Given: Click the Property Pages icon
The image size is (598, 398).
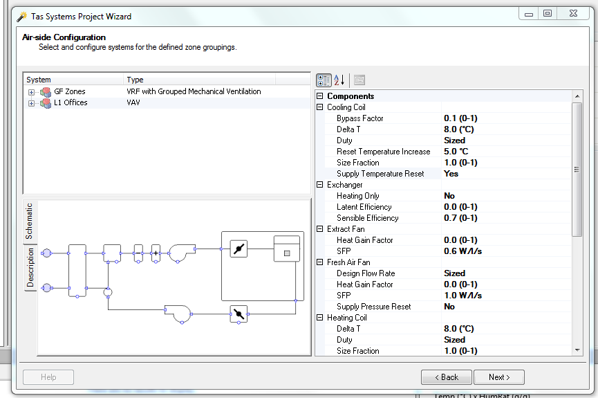Looking at the screenshot, I should tap(359, 80).
